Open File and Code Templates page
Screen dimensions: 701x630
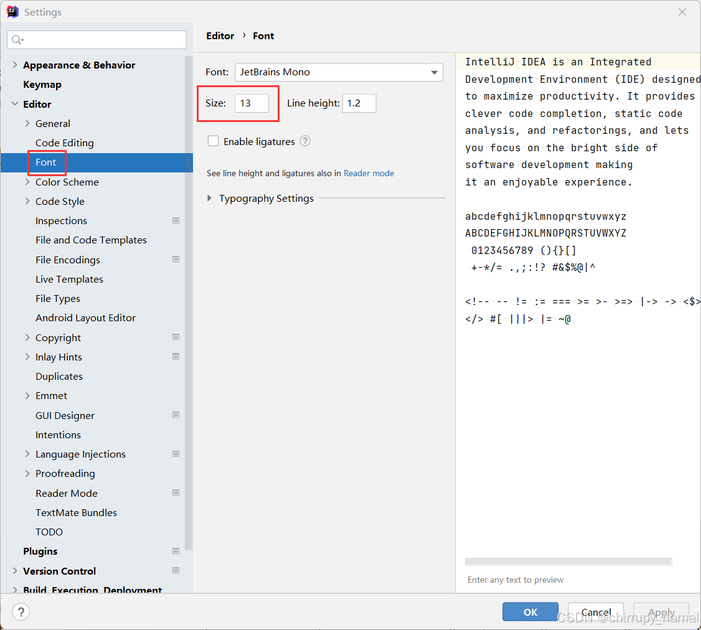pyautogui.click(x=91, y=240)
